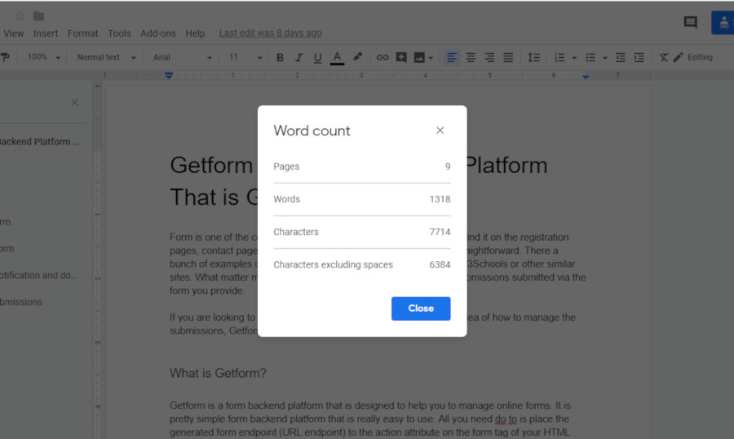Open the Arial font dropdown
Viewport: 734px width, 439px height.
183,57
